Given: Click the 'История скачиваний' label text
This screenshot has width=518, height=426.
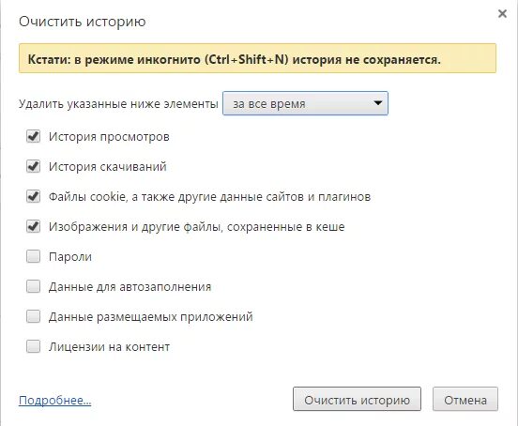Looking at the screenshot, I should 108,167.
